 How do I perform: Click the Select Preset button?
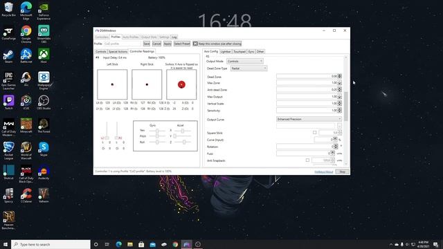(x=181, y=44)
